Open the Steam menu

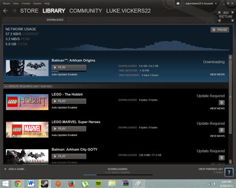(6, 3)
